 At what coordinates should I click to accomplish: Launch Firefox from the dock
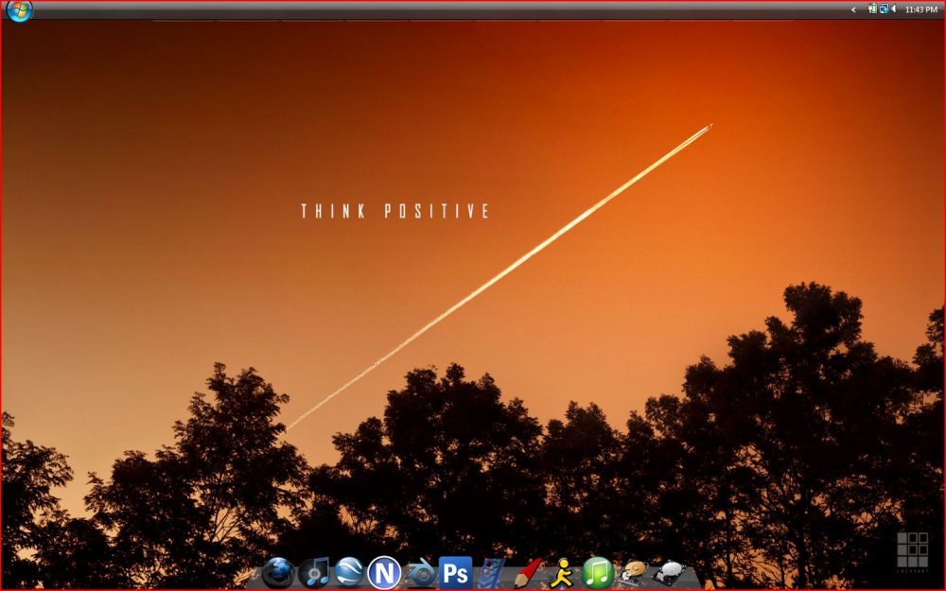click(280, 572)
